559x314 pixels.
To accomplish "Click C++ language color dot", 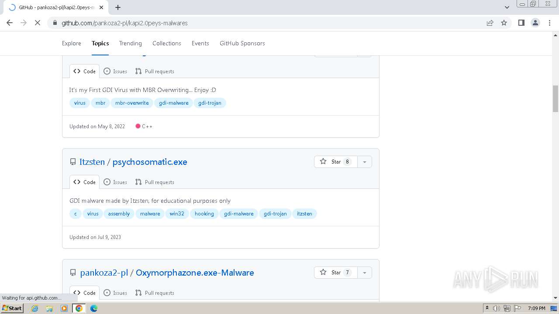I will tap(138, 126).
